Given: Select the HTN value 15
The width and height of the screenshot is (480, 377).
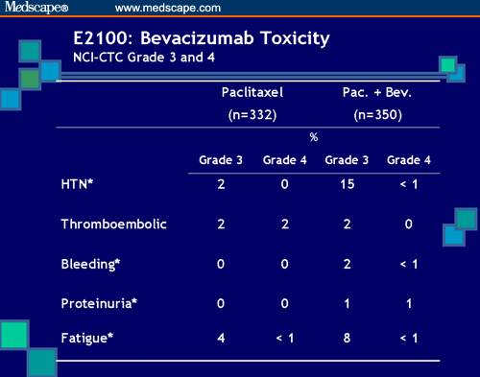Looking at the screenshot, I should 348,184.
